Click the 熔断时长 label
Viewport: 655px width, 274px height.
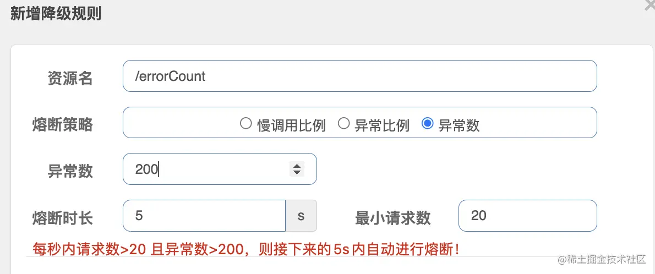click(x=62, y=218)
